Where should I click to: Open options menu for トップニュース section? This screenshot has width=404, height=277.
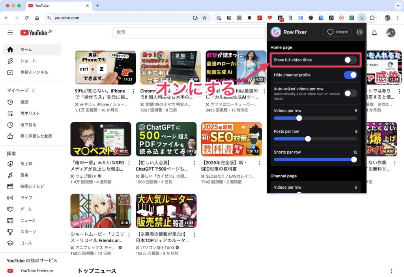[x=391, y=271]
